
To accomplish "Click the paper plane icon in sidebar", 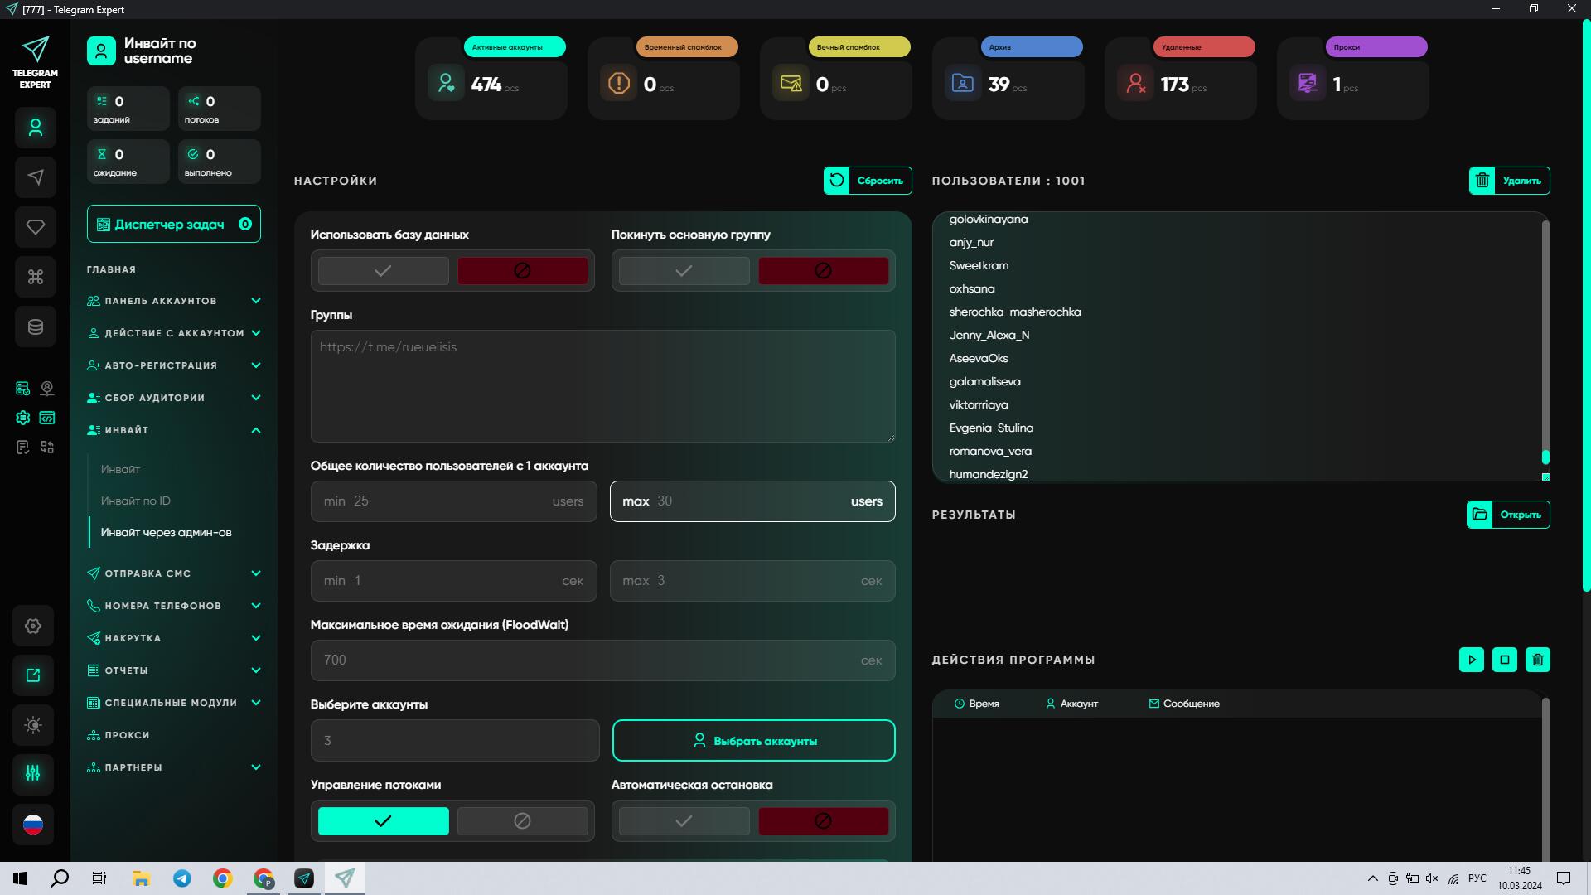I will (35, 177).
